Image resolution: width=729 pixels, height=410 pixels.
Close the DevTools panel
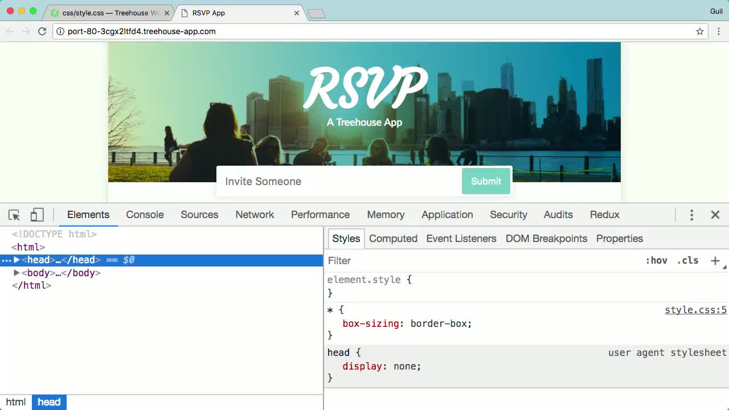[715, 215]
